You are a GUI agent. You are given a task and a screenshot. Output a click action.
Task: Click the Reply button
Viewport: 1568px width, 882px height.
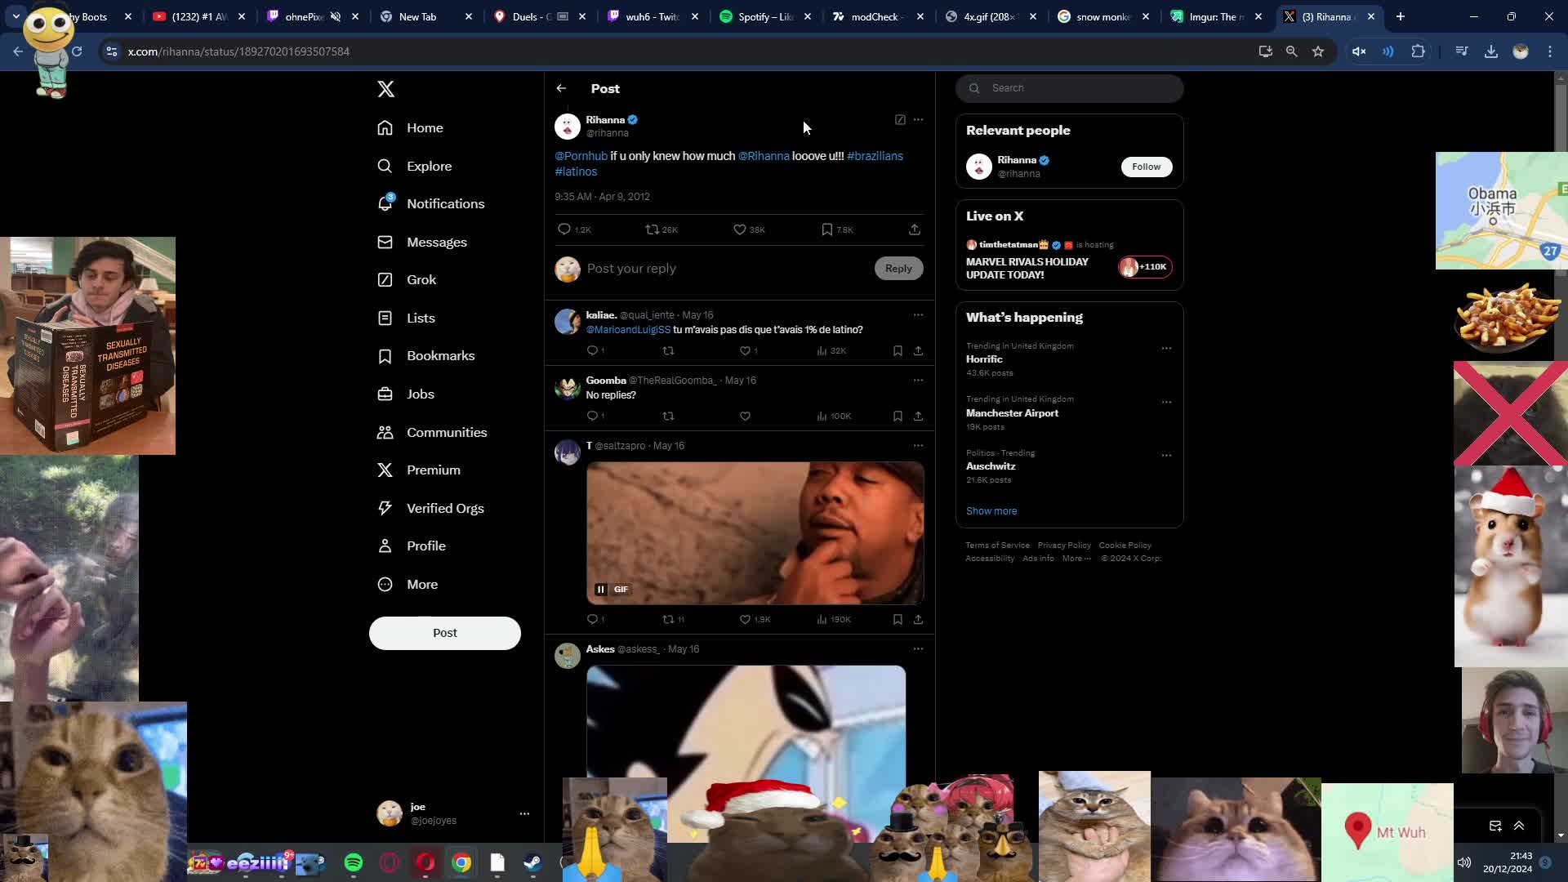pyautogui.click(x=898, y=269)
